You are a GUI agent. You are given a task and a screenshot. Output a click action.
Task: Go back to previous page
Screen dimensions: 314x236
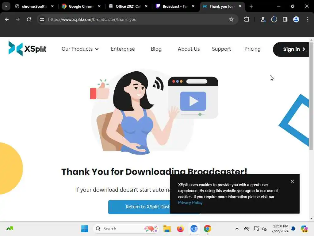(x=7, y=19)
